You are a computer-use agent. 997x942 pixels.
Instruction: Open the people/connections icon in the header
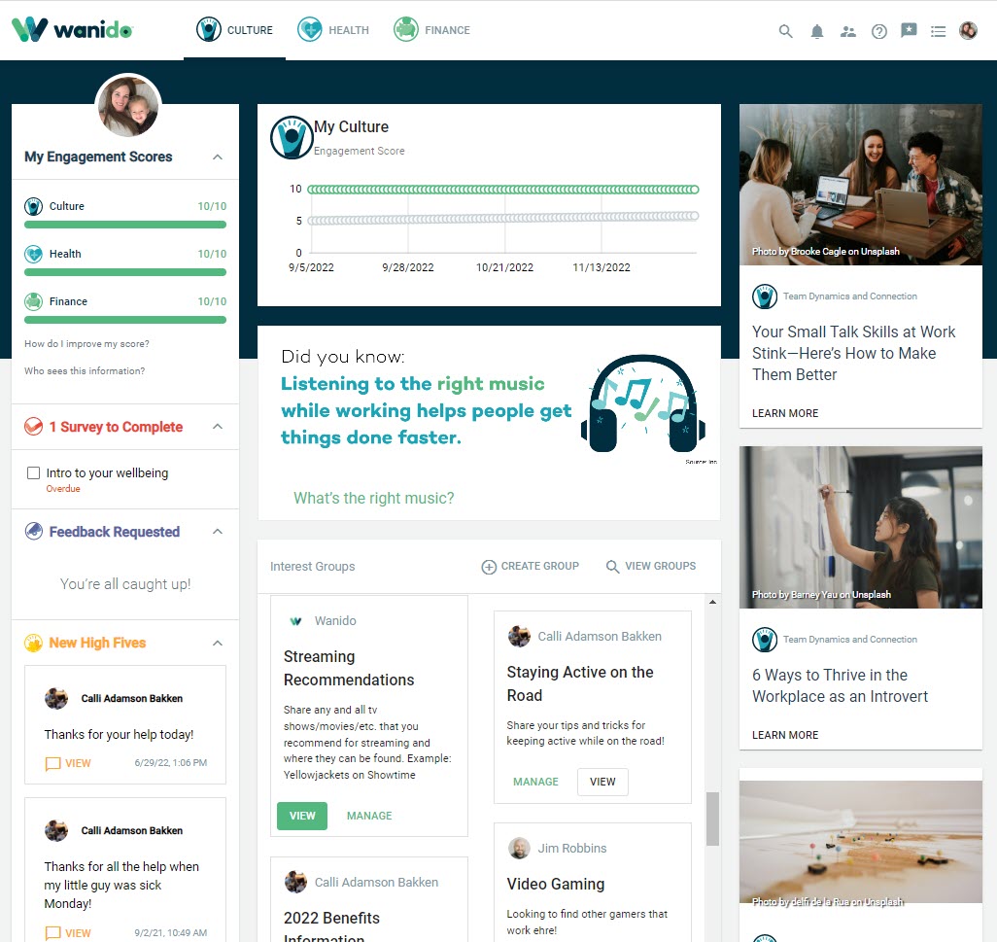(x=847, y=30)
